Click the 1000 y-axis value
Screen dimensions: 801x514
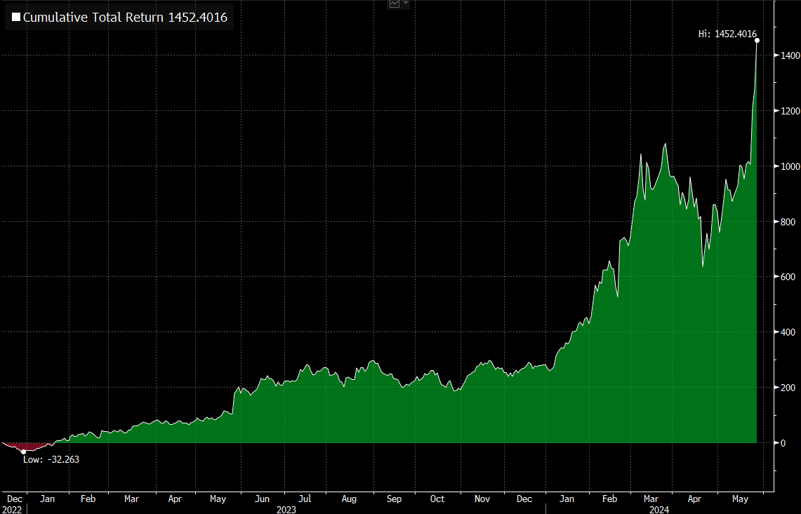pyautogui.click(x=790, y=166)
